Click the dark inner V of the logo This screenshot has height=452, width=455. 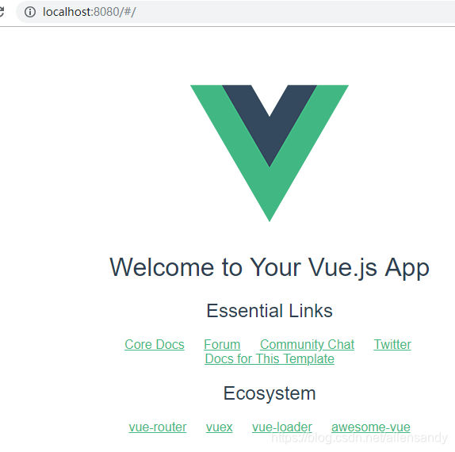(x=270, y=125)
